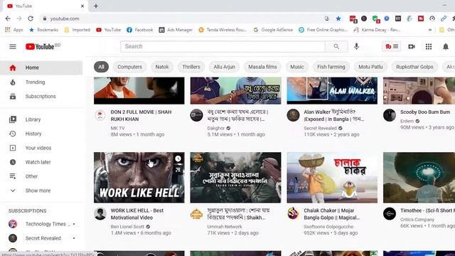This screenshot has width=455, height=256.
Task: Go to Home in the sidebar
Action: tap(41, 68)
